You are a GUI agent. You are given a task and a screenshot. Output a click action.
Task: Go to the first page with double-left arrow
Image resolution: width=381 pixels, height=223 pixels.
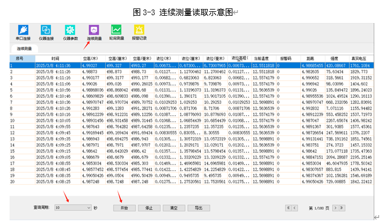288,208
